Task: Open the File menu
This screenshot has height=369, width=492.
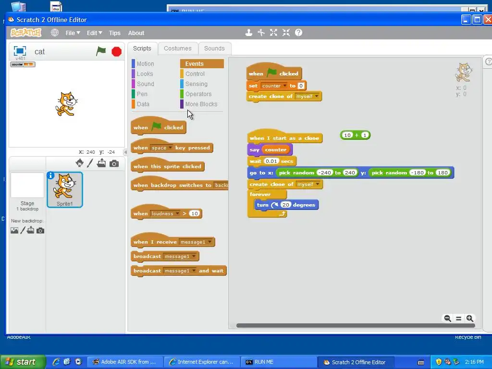Action: click(x=73, y=33)
